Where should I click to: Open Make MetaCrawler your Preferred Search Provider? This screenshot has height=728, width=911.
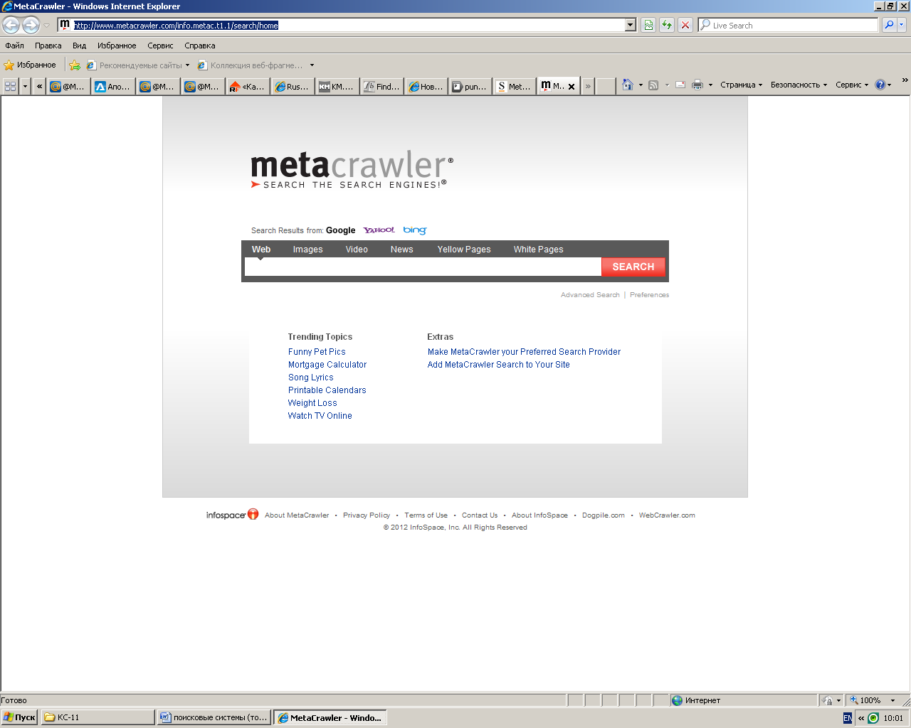tap(524, 352)
